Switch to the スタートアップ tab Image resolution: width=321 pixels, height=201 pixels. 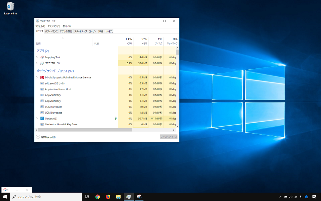(x=81, y=31)
